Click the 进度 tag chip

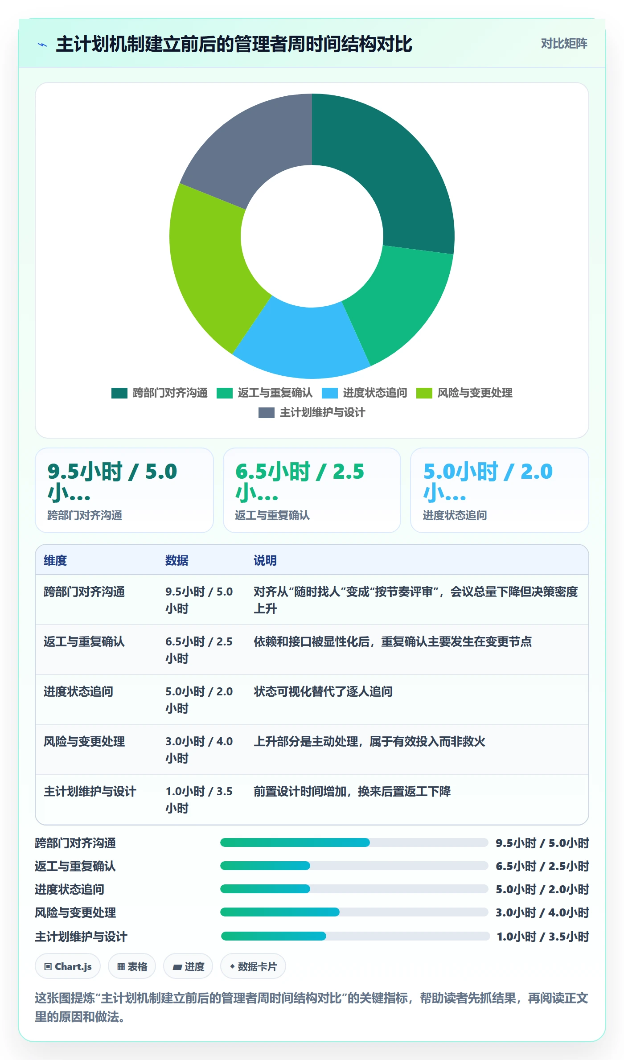pyautogui.click(x=188, y=966)
